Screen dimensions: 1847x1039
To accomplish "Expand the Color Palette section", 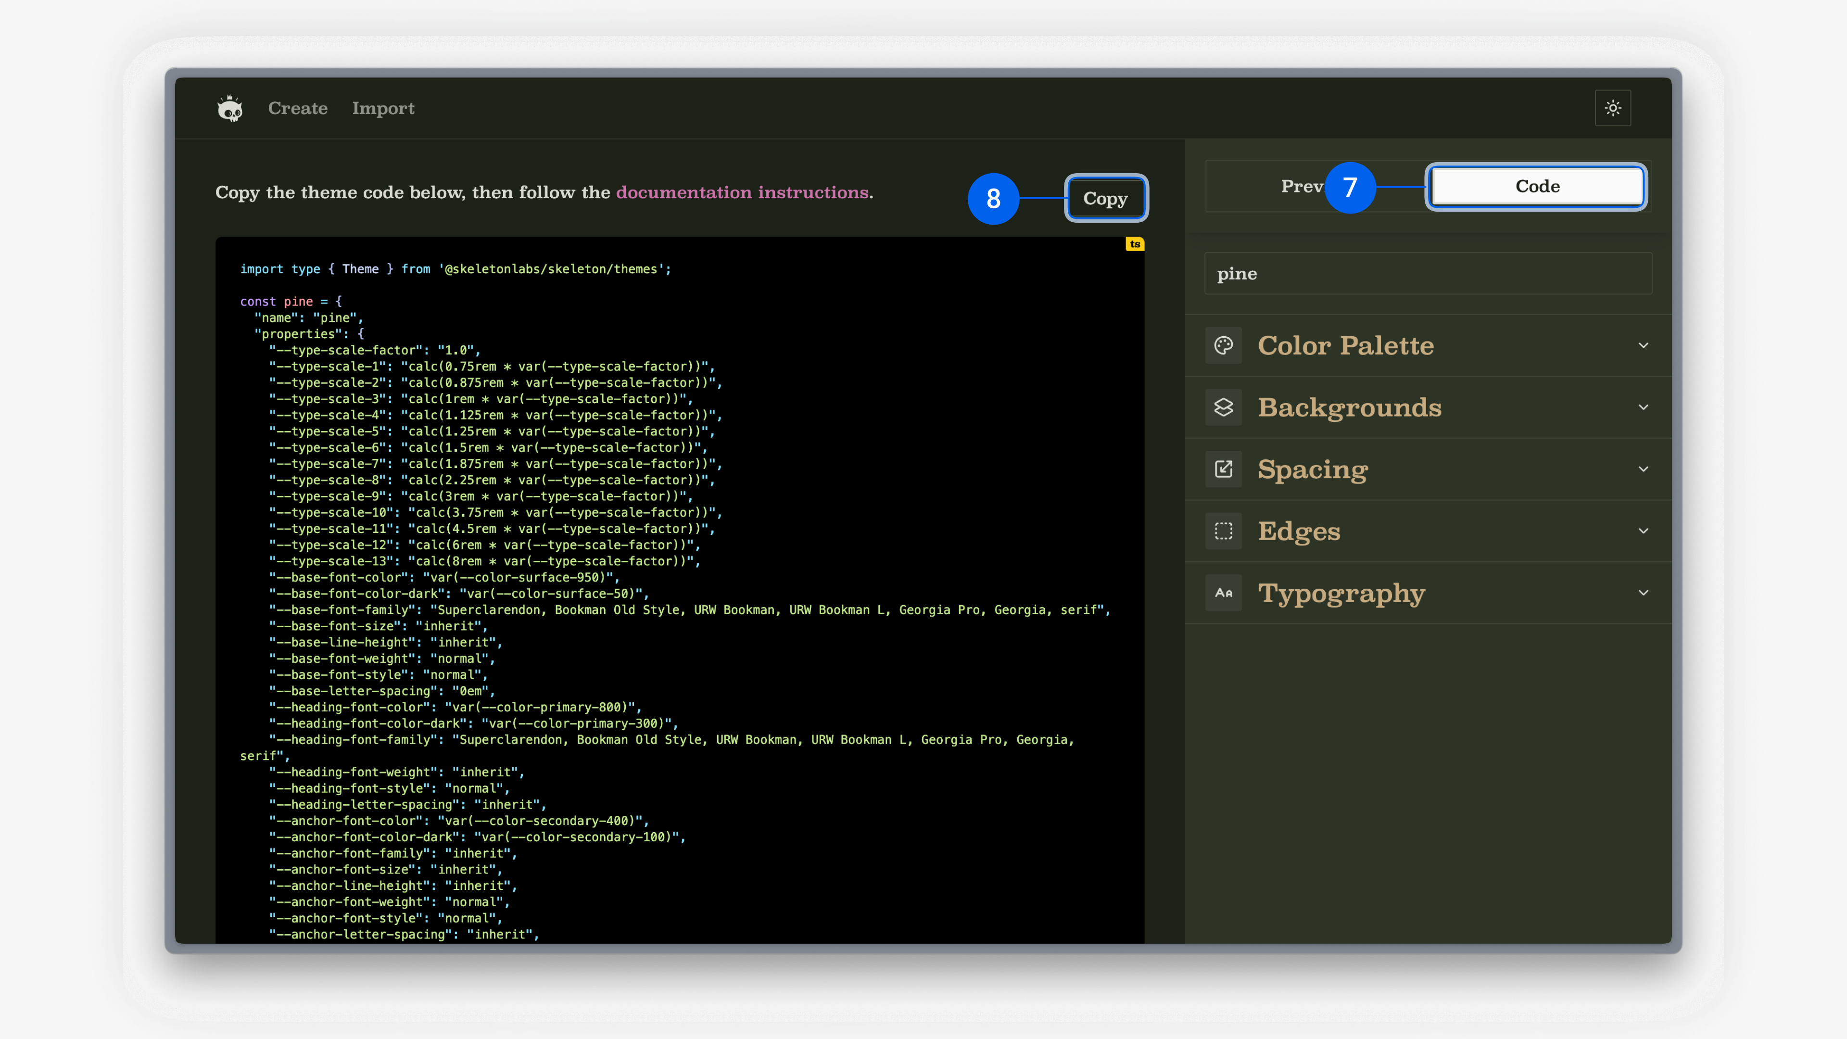I will 1644,345.
